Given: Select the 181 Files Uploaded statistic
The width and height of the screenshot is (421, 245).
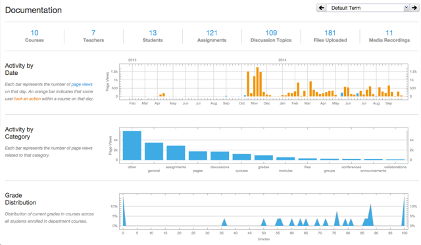Looking at the screenshot, I should [x=330, y=36].
